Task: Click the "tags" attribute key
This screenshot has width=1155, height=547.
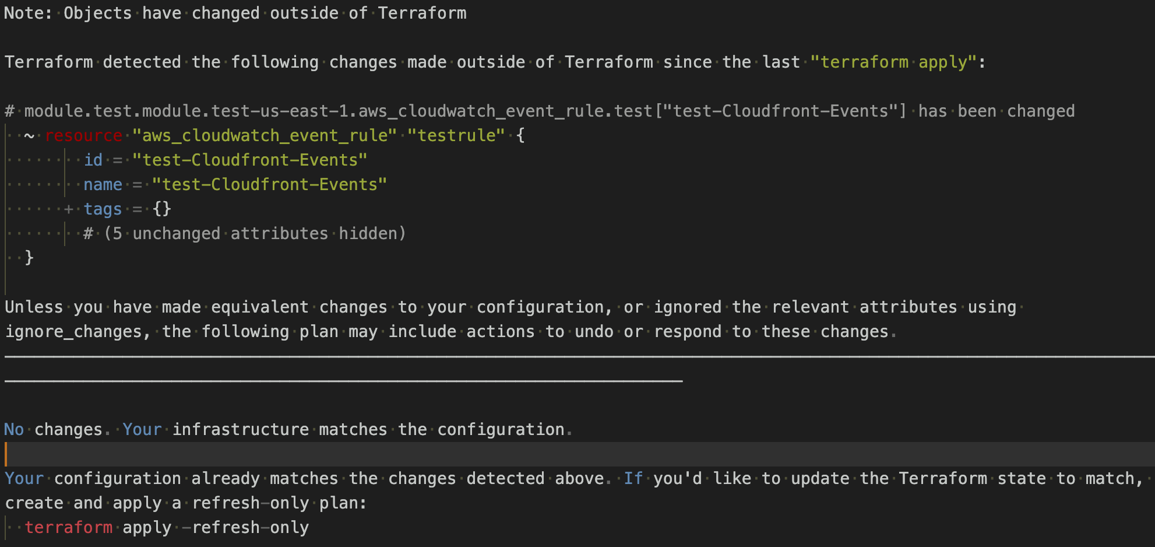Action: [x=103, y=209]
